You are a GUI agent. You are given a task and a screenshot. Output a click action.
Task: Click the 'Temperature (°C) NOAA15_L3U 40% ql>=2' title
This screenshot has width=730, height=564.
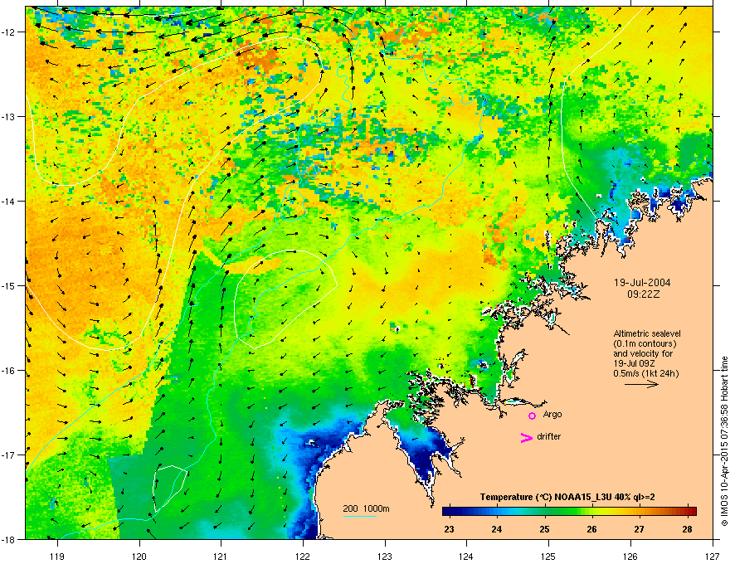pyautogui.click(x=567, y=497)
